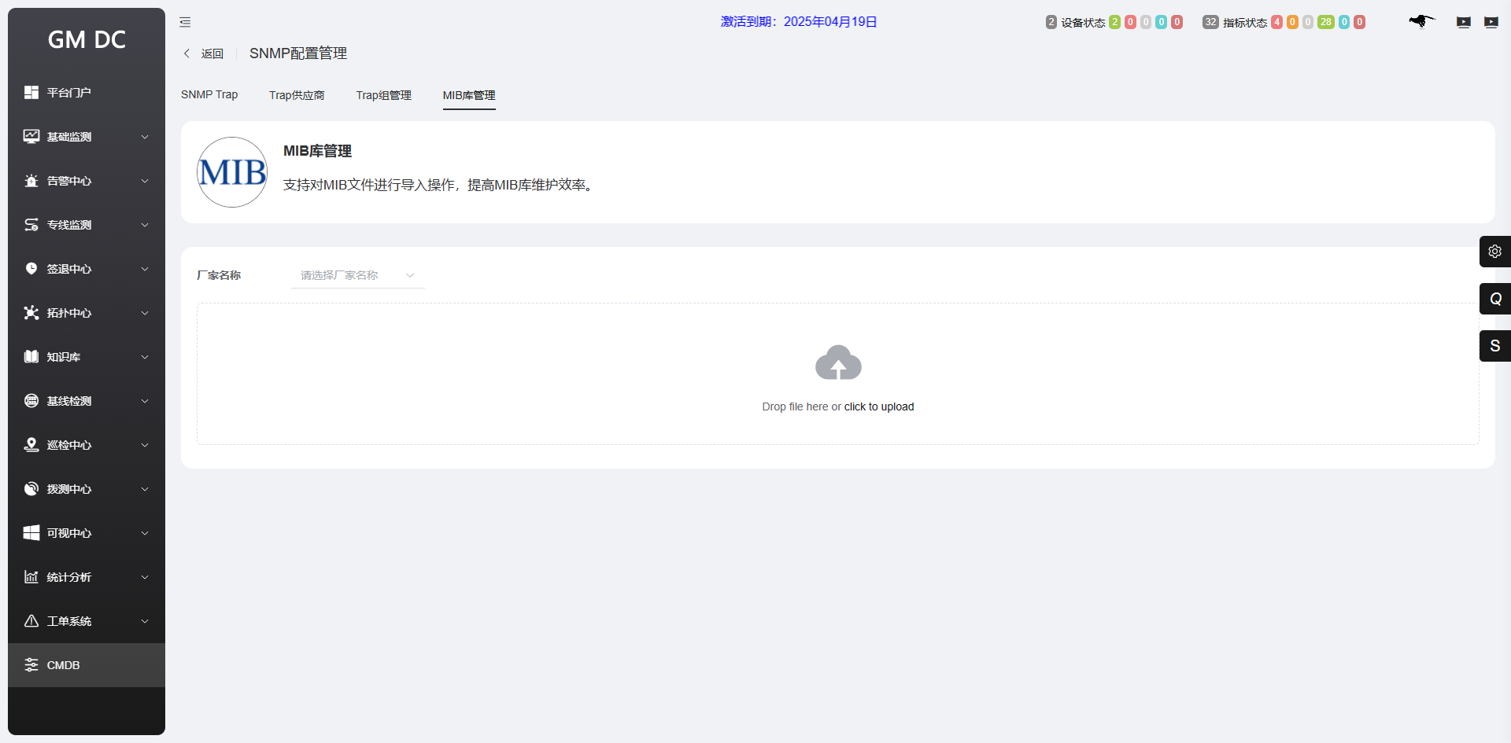
Task: Click the Q floating side button
Action: pos(1495,299)
